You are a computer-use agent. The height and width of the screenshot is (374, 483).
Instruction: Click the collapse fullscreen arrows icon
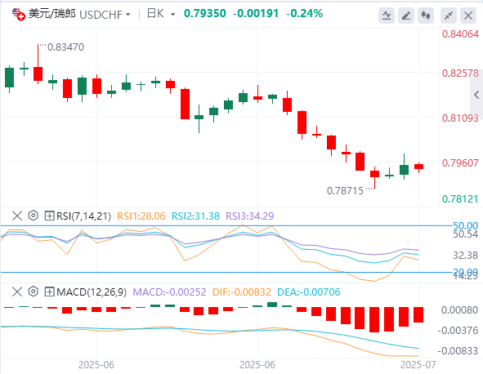pos(449,16)
